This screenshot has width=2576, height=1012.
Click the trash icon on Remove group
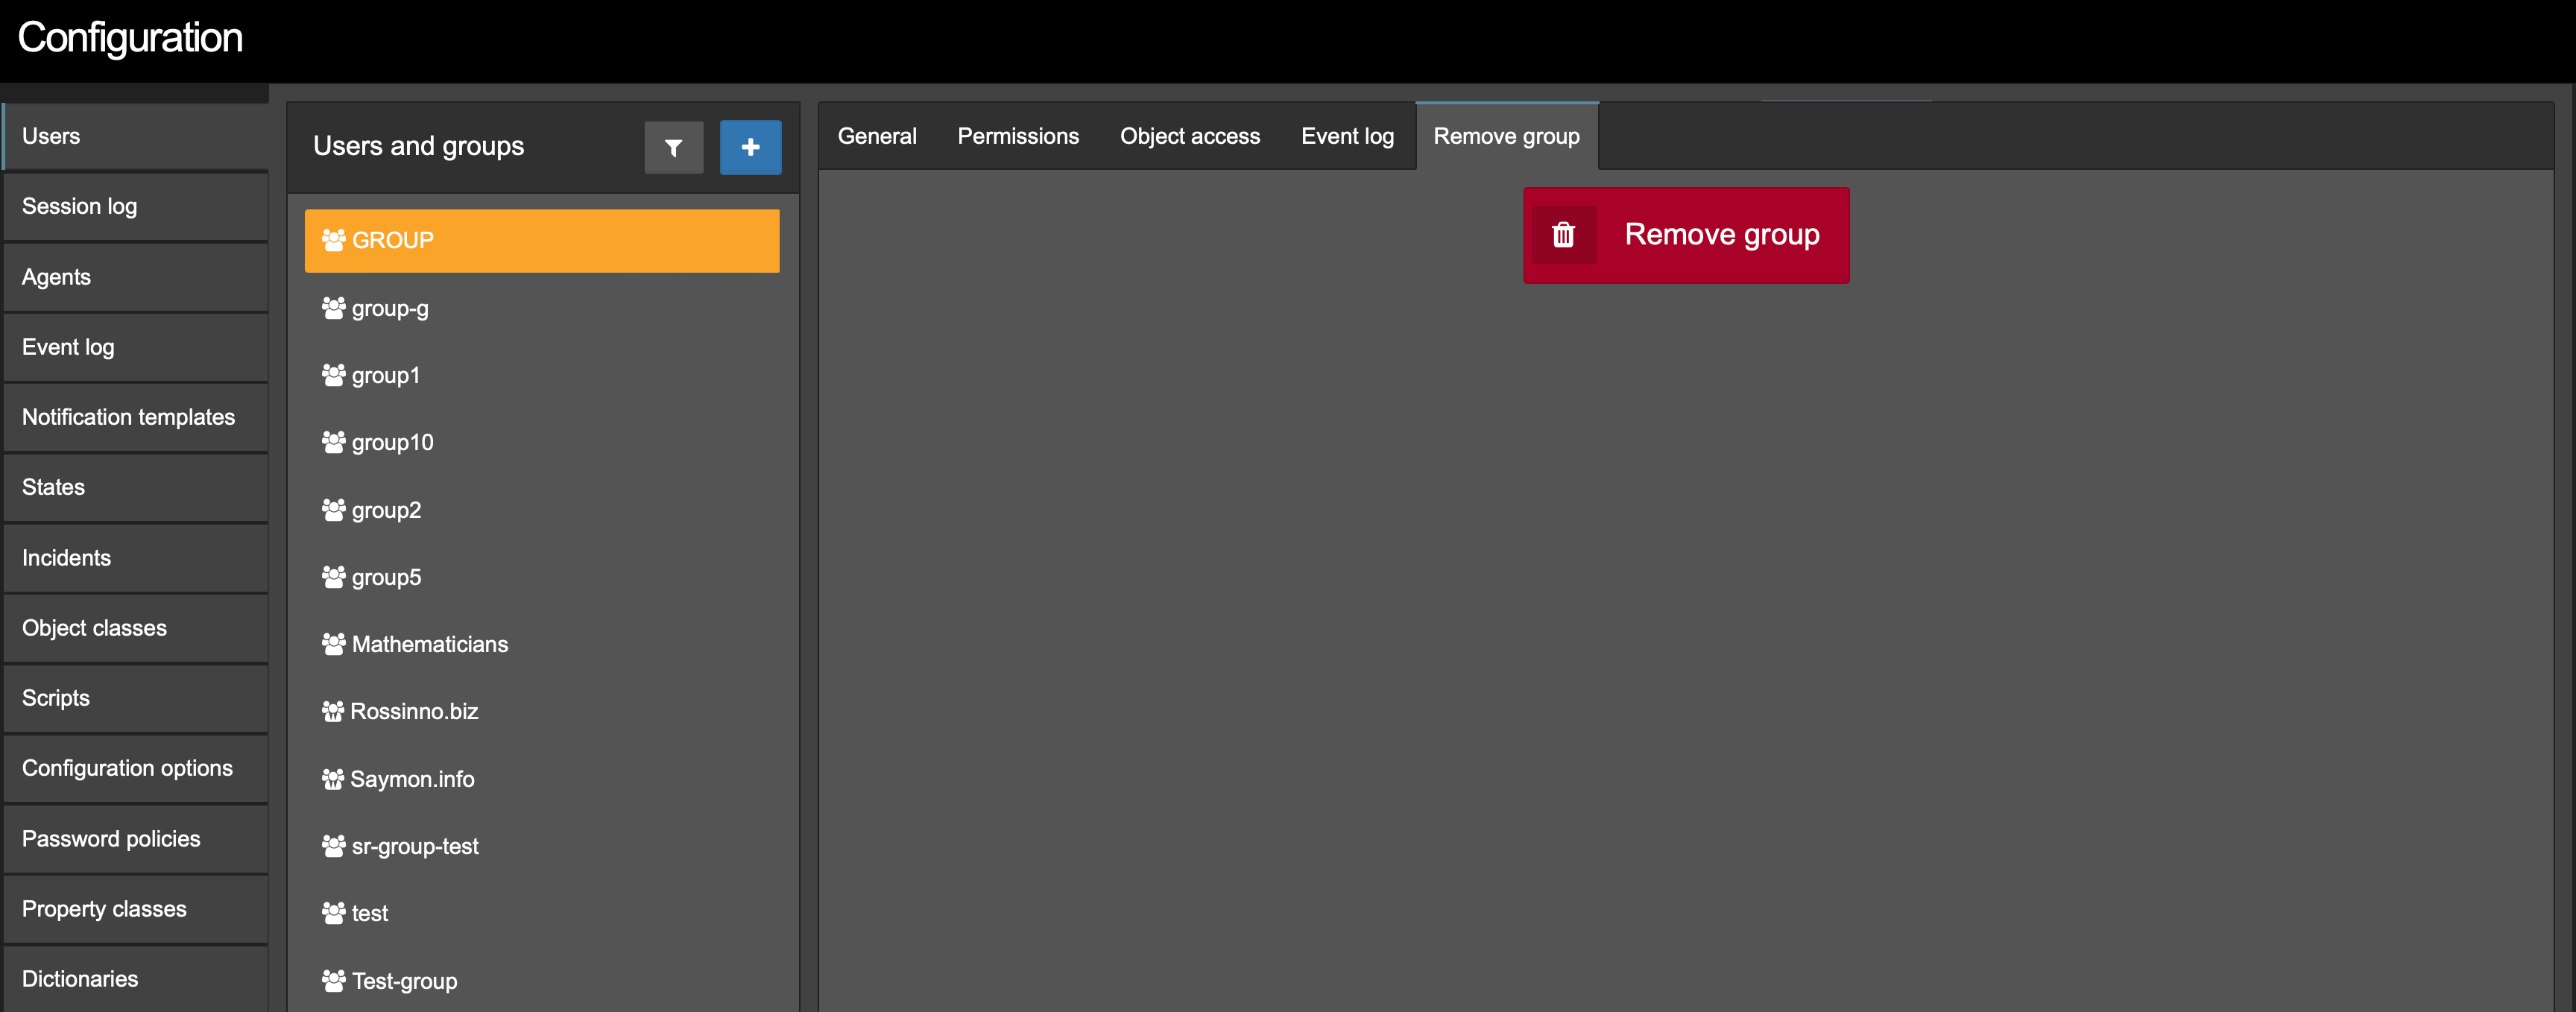(1563, 235)
